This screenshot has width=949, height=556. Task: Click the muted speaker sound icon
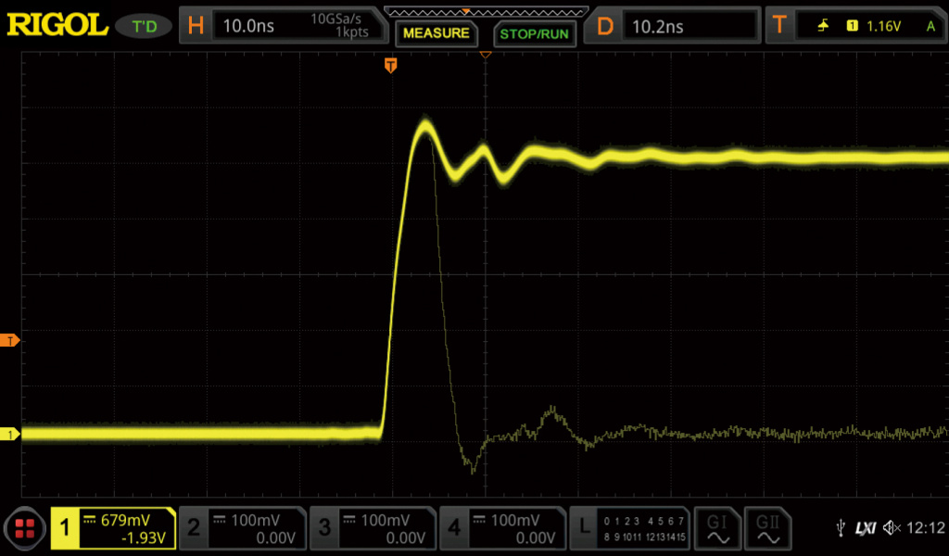click(x=892, y=528)
